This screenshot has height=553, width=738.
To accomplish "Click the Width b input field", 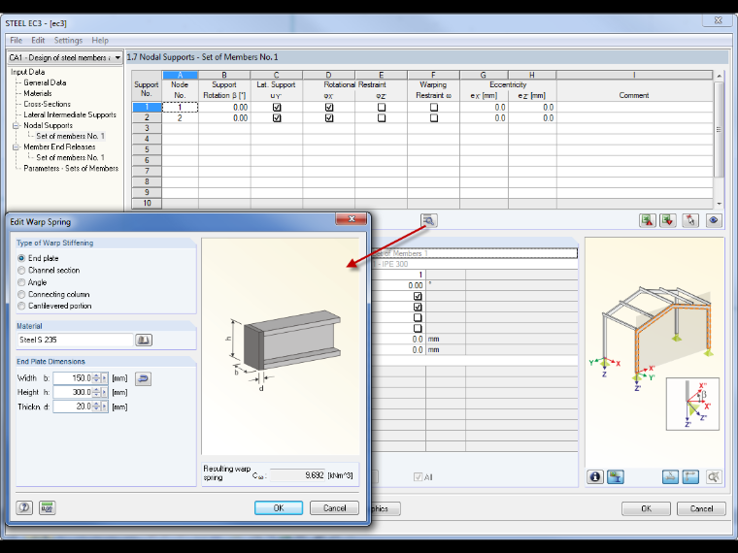I will point(73,378).
